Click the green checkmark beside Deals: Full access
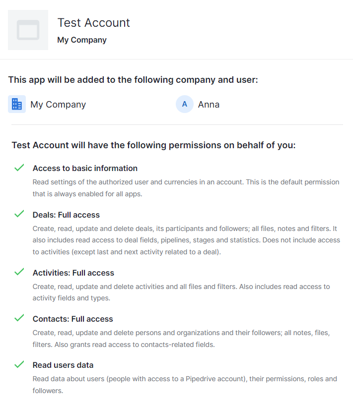This screenshot has height=403, width=353. pos(19,214)
